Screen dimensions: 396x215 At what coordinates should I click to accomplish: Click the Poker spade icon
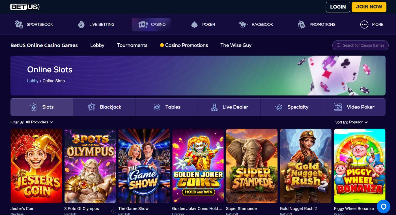click(x=194, y=24)
